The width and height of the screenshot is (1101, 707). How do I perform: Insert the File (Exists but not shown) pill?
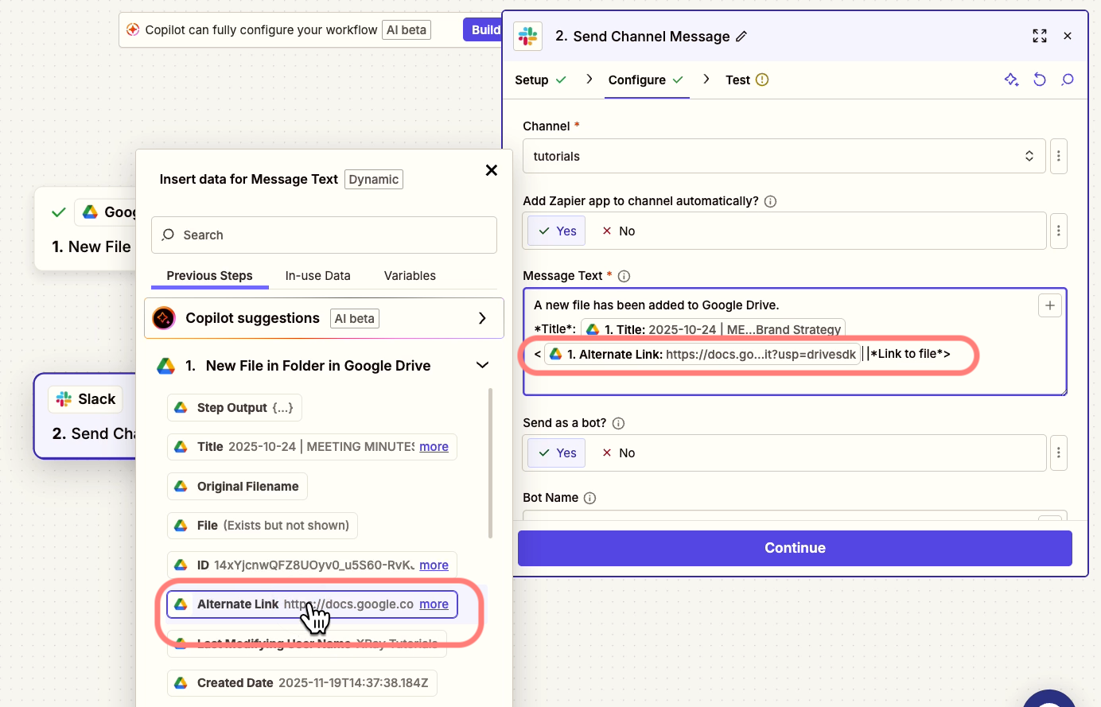point(263,526)
